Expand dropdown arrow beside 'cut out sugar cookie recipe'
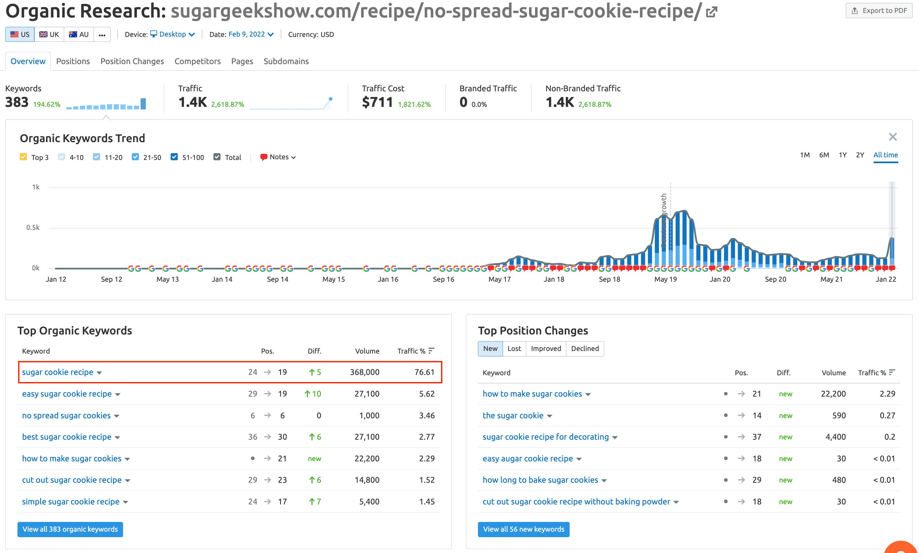 click(x=128, y=481)
